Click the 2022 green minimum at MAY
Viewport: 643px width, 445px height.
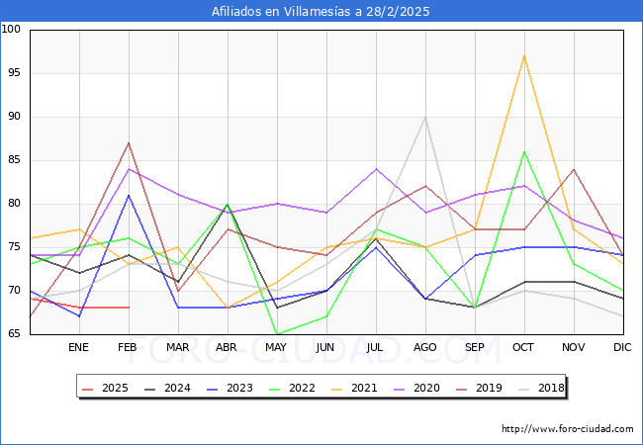click(277, 334)
